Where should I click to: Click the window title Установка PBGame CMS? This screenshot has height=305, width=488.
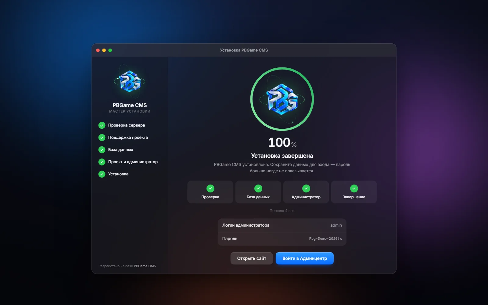(x=244, y=50)
